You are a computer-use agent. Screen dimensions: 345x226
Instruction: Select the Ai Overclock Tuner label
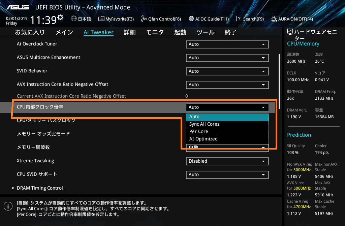[37, 44]
